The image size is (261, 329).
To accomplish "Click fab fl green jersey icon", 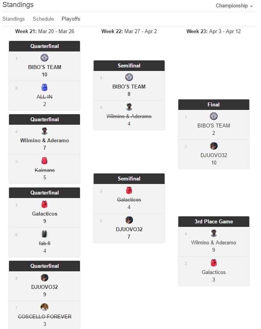I will 44,234.
